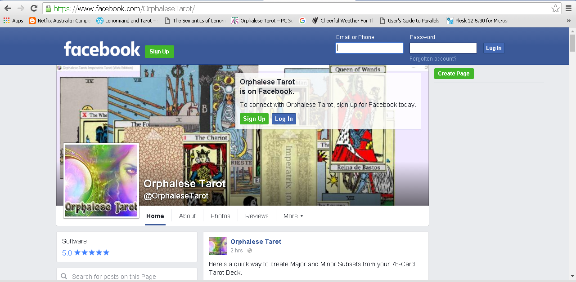Click the Log In button in header
Screen dimensions: 576x282
pos(494,48)
